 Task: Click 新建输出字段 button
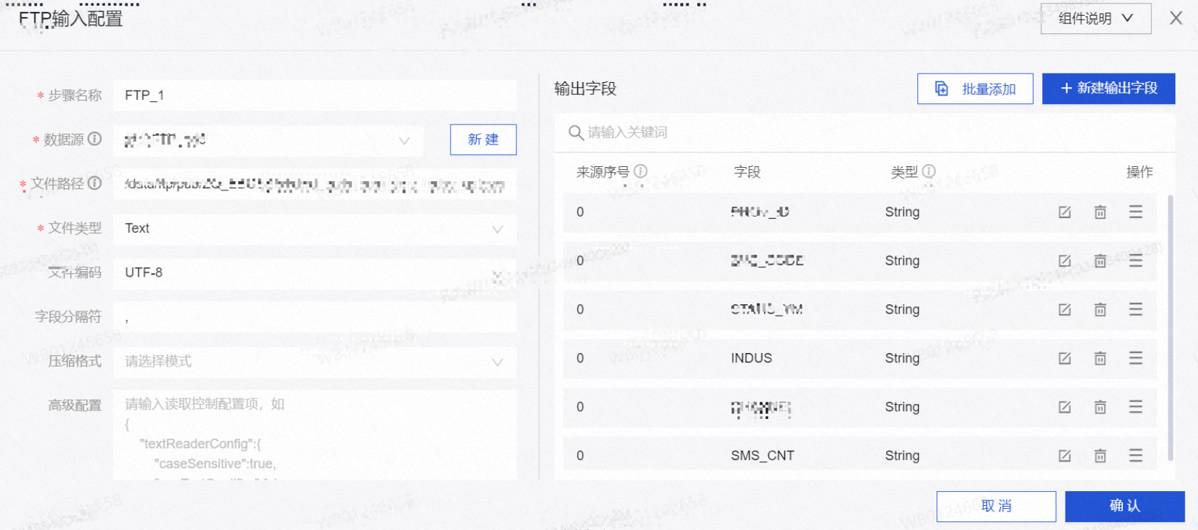click(1108, 88)
